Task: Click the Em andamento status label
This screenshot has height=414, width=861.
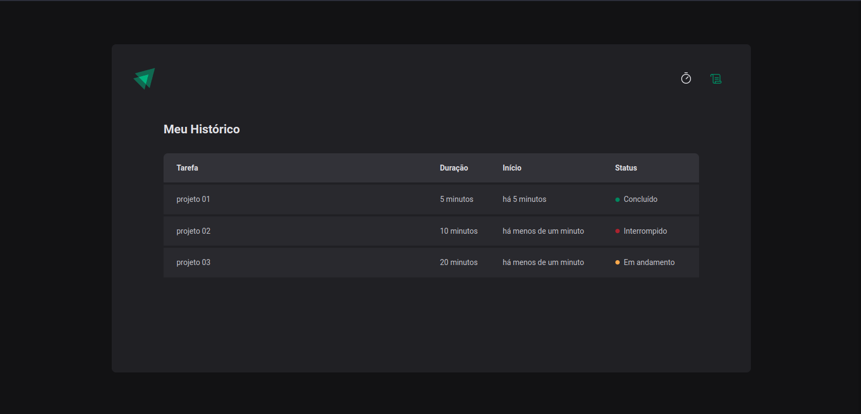Action: point(649,262)
